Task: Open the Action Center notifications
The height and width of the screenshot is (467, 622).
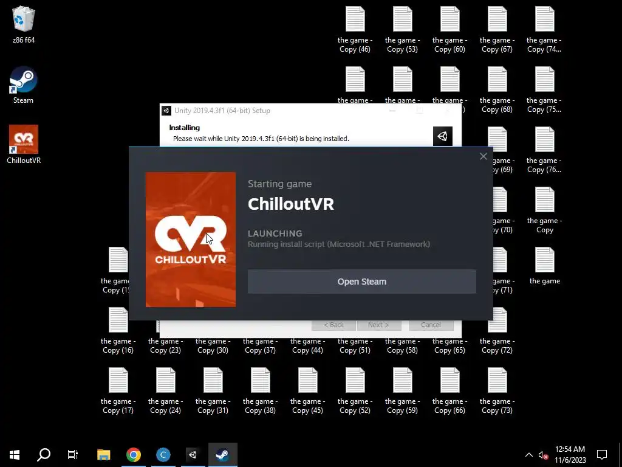Action: click(x=602, y=455)
